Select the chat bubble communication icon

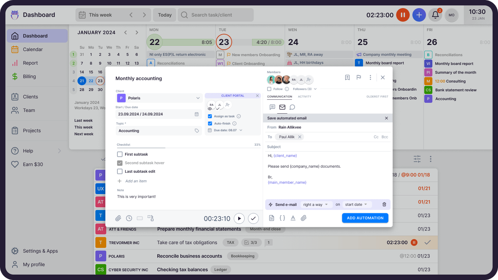[x=292, y=107]
